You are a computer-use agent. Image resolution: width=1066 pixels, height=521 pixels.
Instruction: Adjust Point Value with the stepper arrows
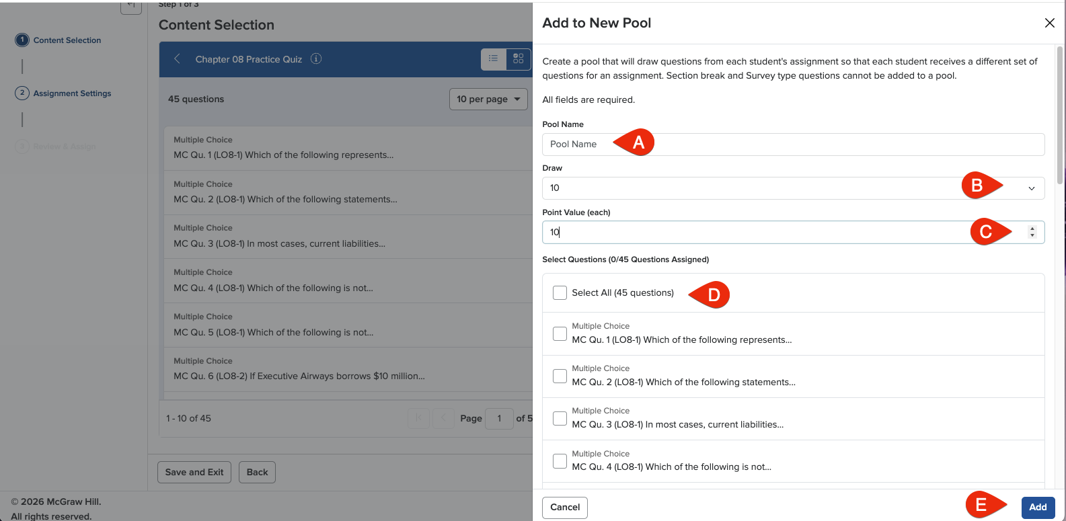(x=1032, y=232)
